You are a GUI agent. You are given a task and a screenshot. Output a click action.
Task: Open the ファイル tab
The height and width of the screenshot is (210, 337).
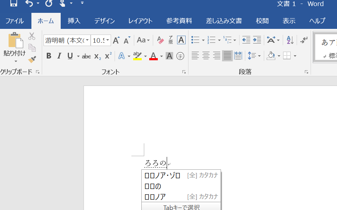pos(15,21)
